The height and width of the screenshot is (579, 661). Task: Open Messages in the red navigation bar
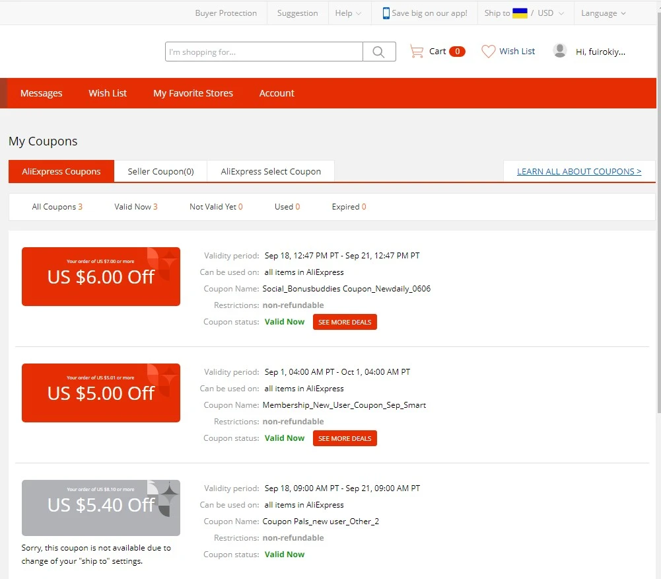[x=42, y=93]
